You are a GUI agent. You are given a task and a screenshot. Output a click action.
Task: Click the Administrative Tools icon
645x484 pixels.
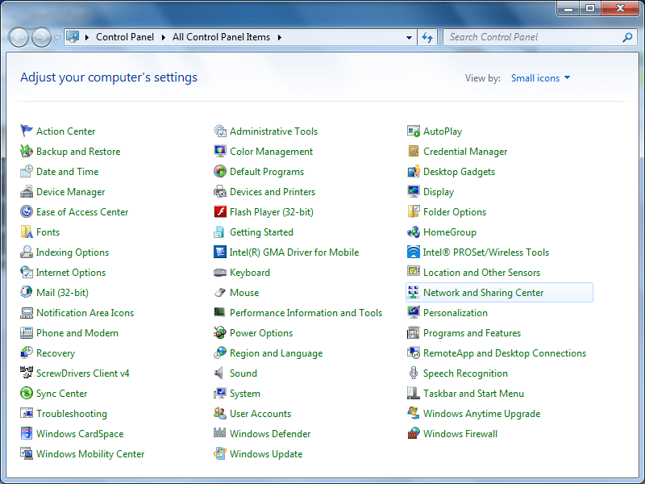tap(220, 131)
